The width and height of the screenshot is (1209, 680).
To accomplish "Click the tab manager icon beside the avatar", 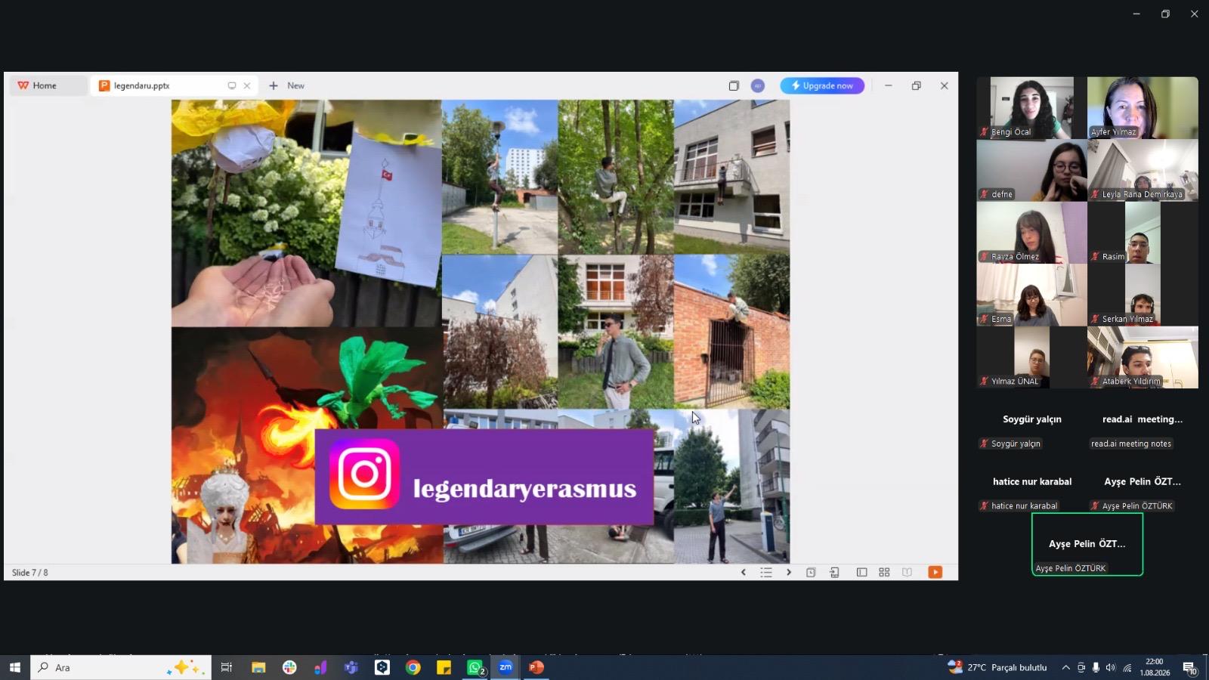I will [734, 85].
